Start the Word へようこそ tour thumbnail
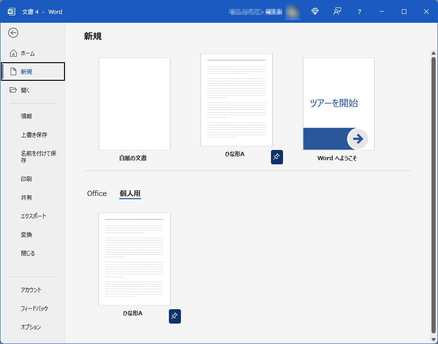Viewport: 438px width, 344px height. coord(339,104)
